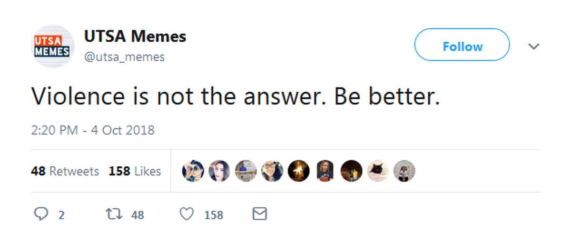This screenshot has width=571, height=240.
Task: Open the 2:20 PM - 4 Oct 2018 timestamp
Action: pos(93,130)
